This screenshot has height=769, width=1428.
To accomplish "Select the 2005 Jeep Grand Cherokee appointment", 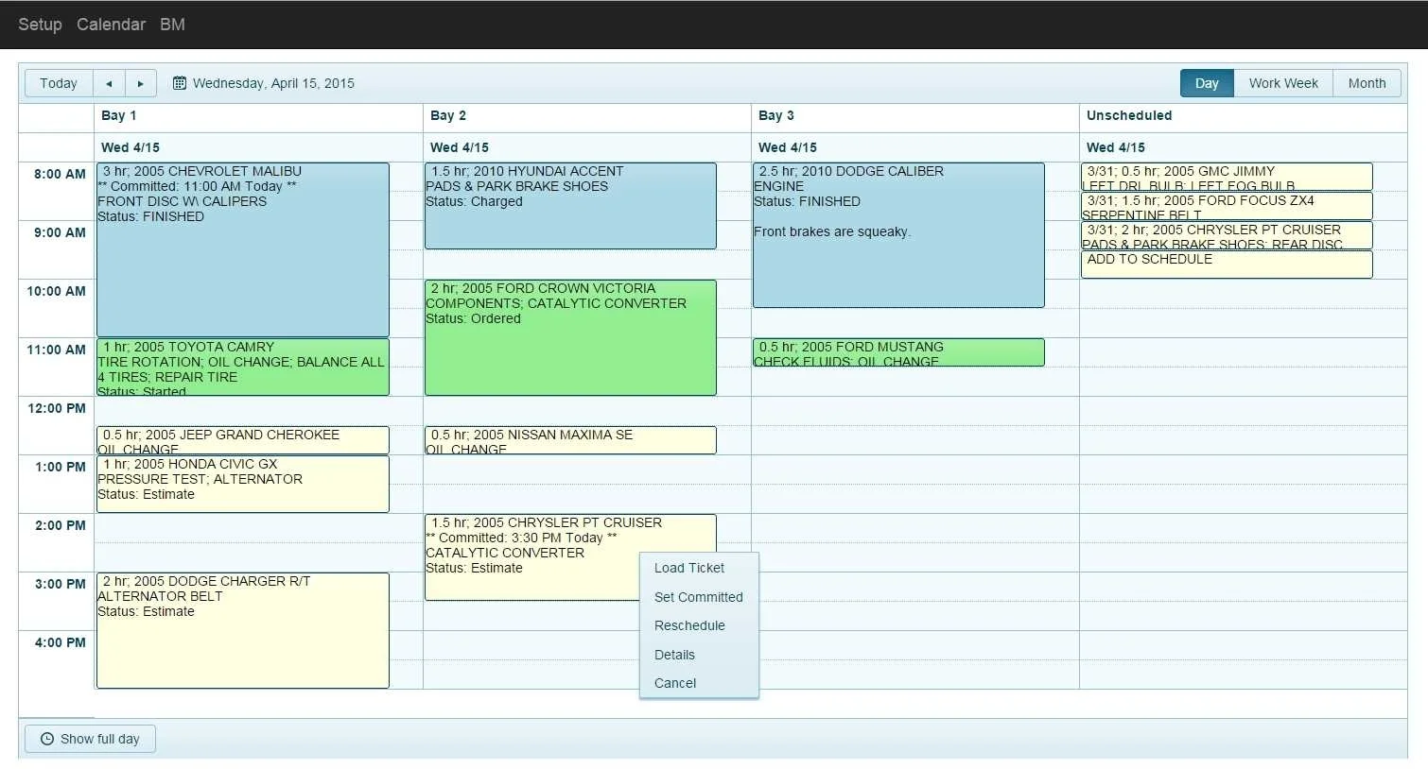I will click(x=243, y=440).
